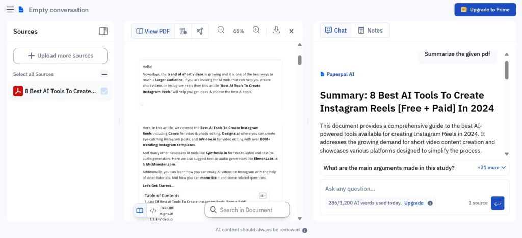Screen dimensions: 522x238
Task: Click Upload more sources button
Action: tap(60, 56)
